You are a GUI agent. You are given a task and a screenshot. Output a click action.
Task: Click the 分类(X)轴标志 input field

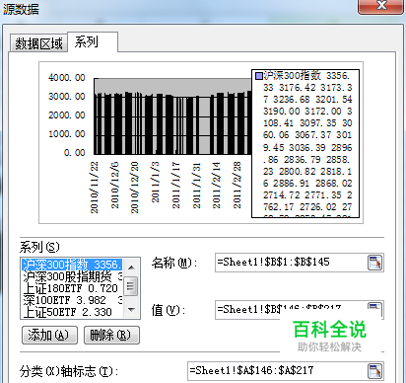pos(277,371)
